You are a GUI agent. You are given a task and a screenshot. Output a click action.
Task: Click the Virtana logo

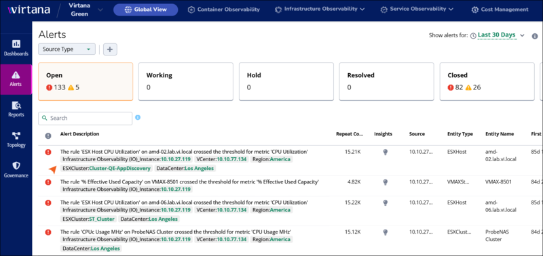point(29,9)
